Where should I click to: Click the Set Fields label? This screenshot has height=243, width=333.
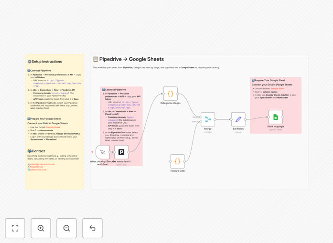(x=238, y=128)
